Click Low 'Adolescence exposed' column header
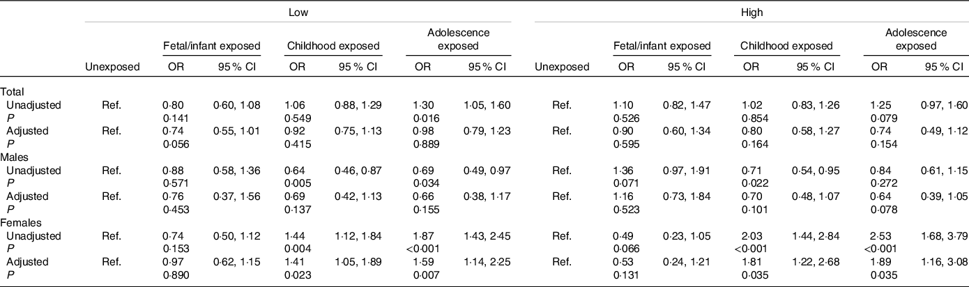Image resolution: width=969 pixels, height=287 pixels. pos(458,40)
